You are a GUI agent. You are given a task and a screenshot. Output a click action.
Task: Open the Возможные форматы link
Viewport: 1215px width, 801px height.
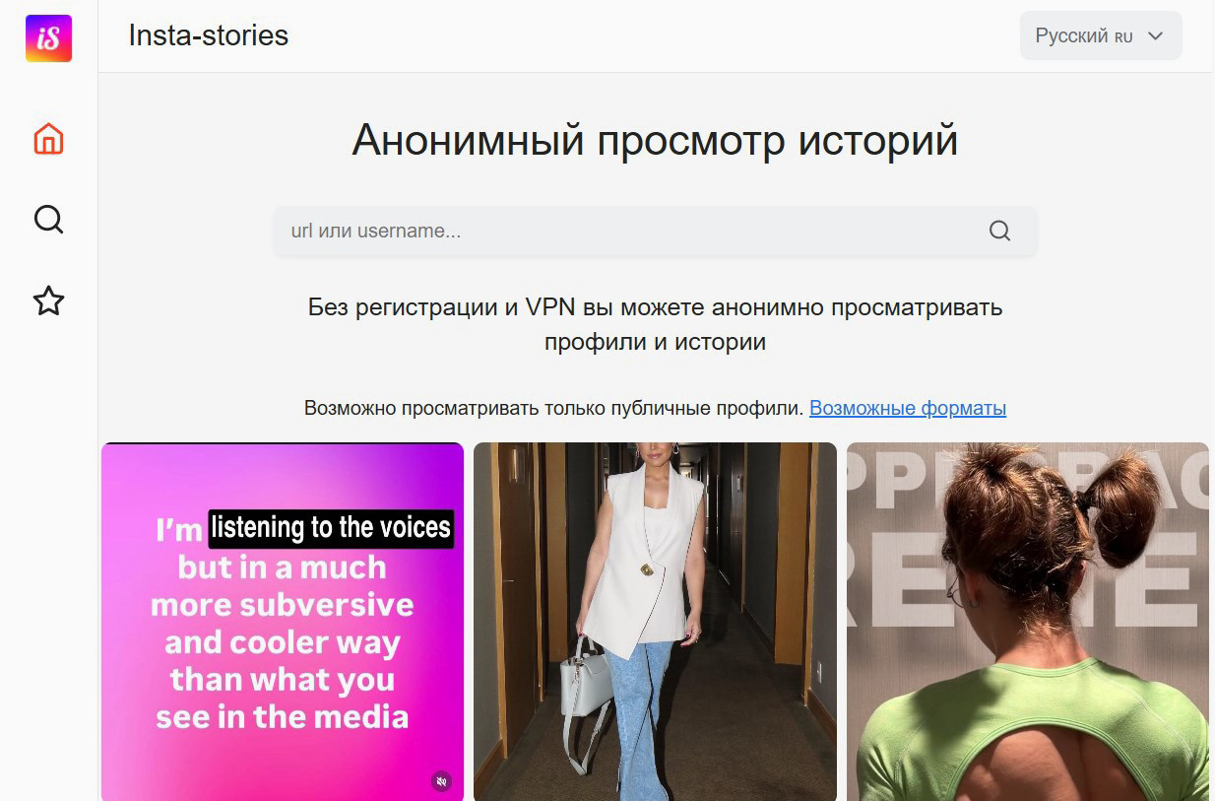tap(907, 408)
